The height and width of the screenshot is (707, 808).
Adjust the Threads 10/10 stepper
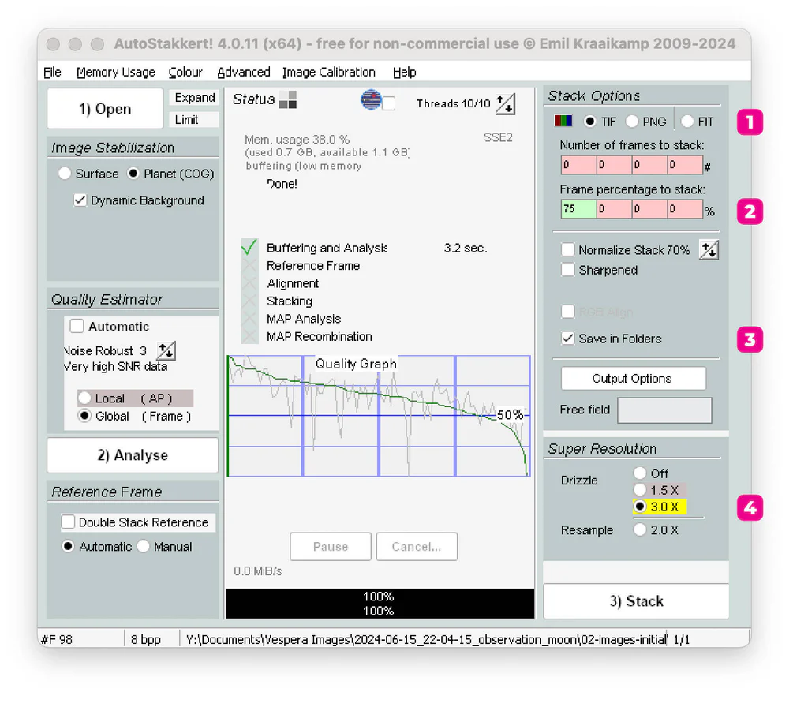tap(505, 104)
